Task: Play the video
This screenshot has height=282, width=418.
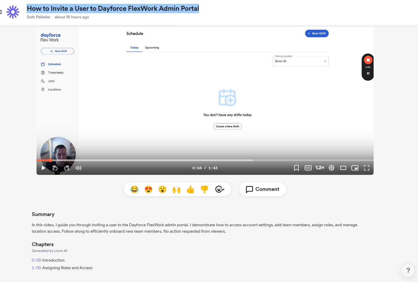Action: coord(44,168)
